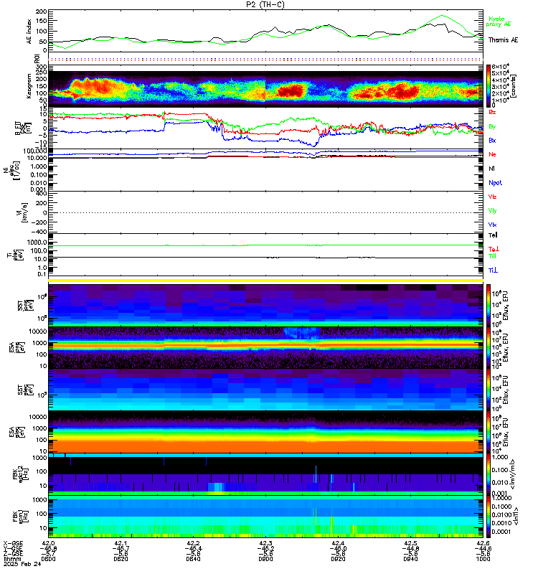The width and height of the screenshot is (538, 574).
Task: Click the 0800 time tick label
Action: [48, 559]
